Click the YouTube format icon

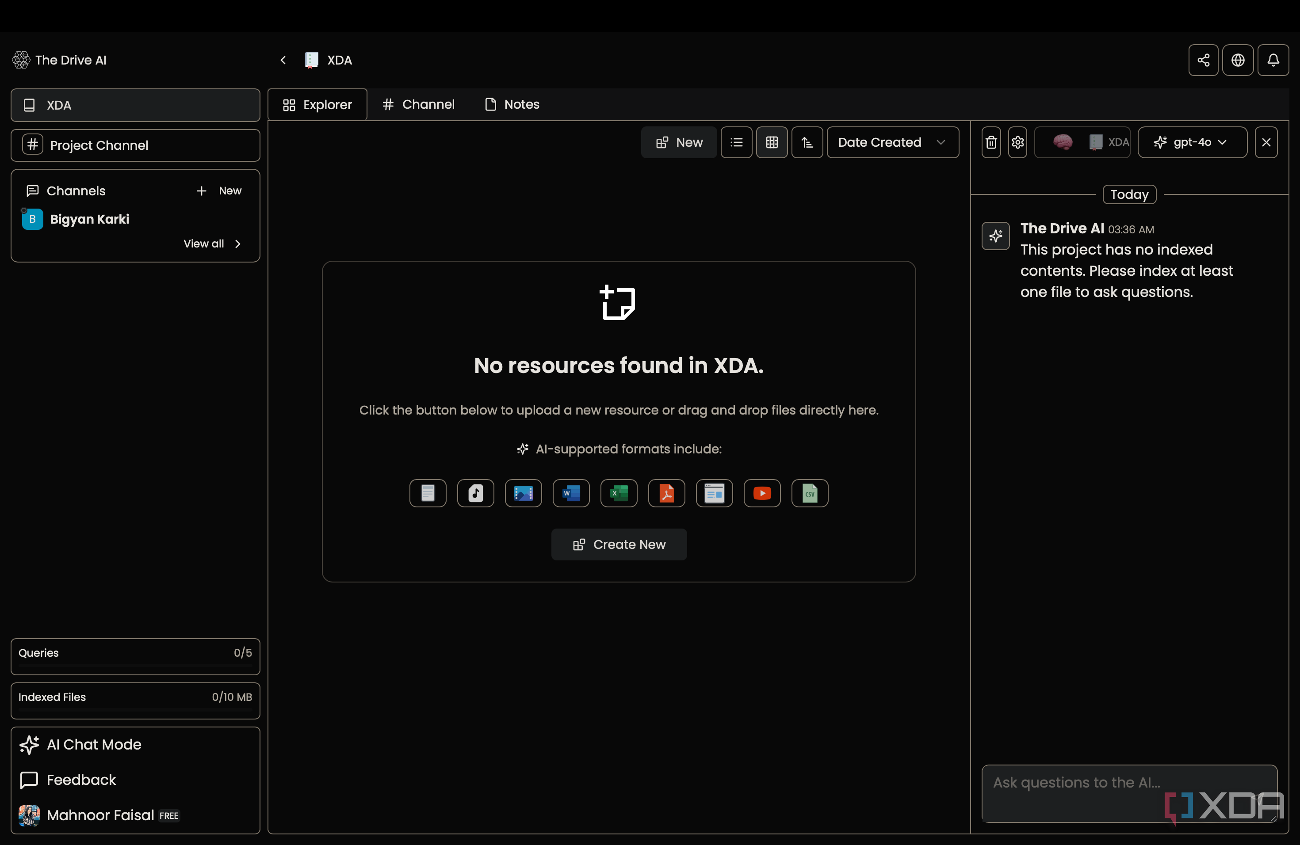click(x=762, y=494)
